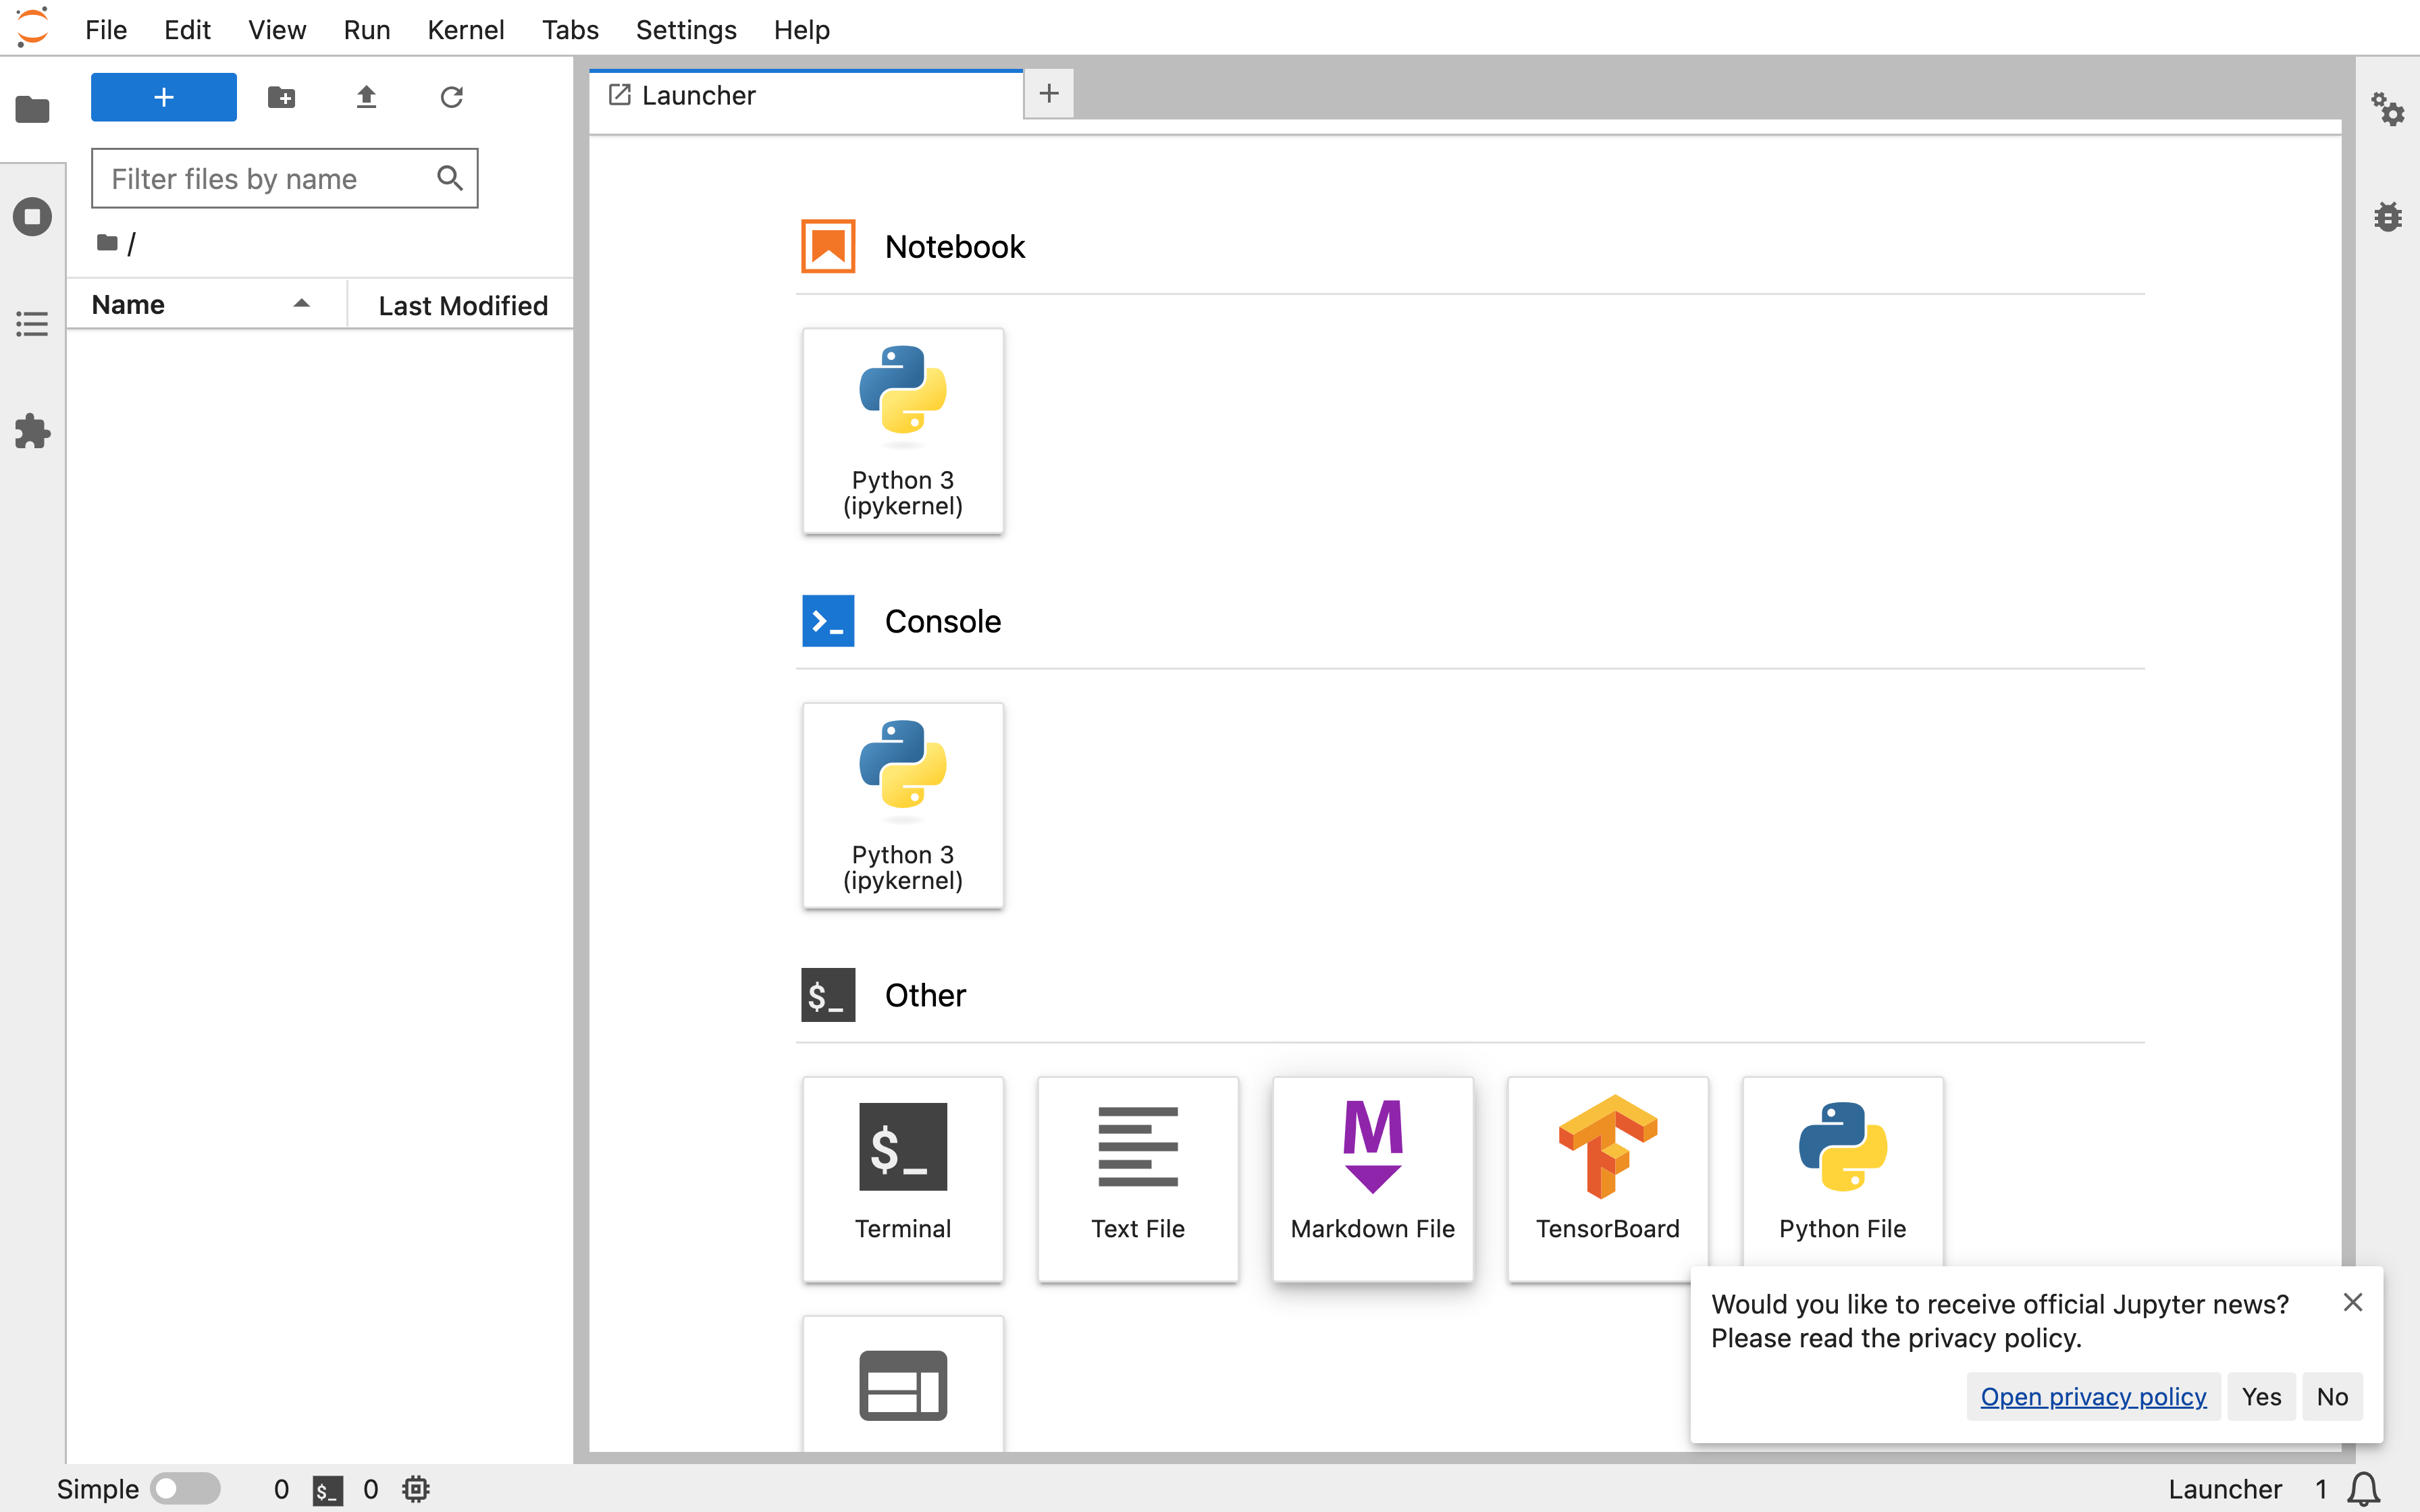2420x1512 pixels.
Task: Open the File Browser sidebar tab
Action: click(32, 108)
